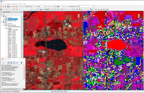Reset the brightness slider refresh icon

point(17,9)
